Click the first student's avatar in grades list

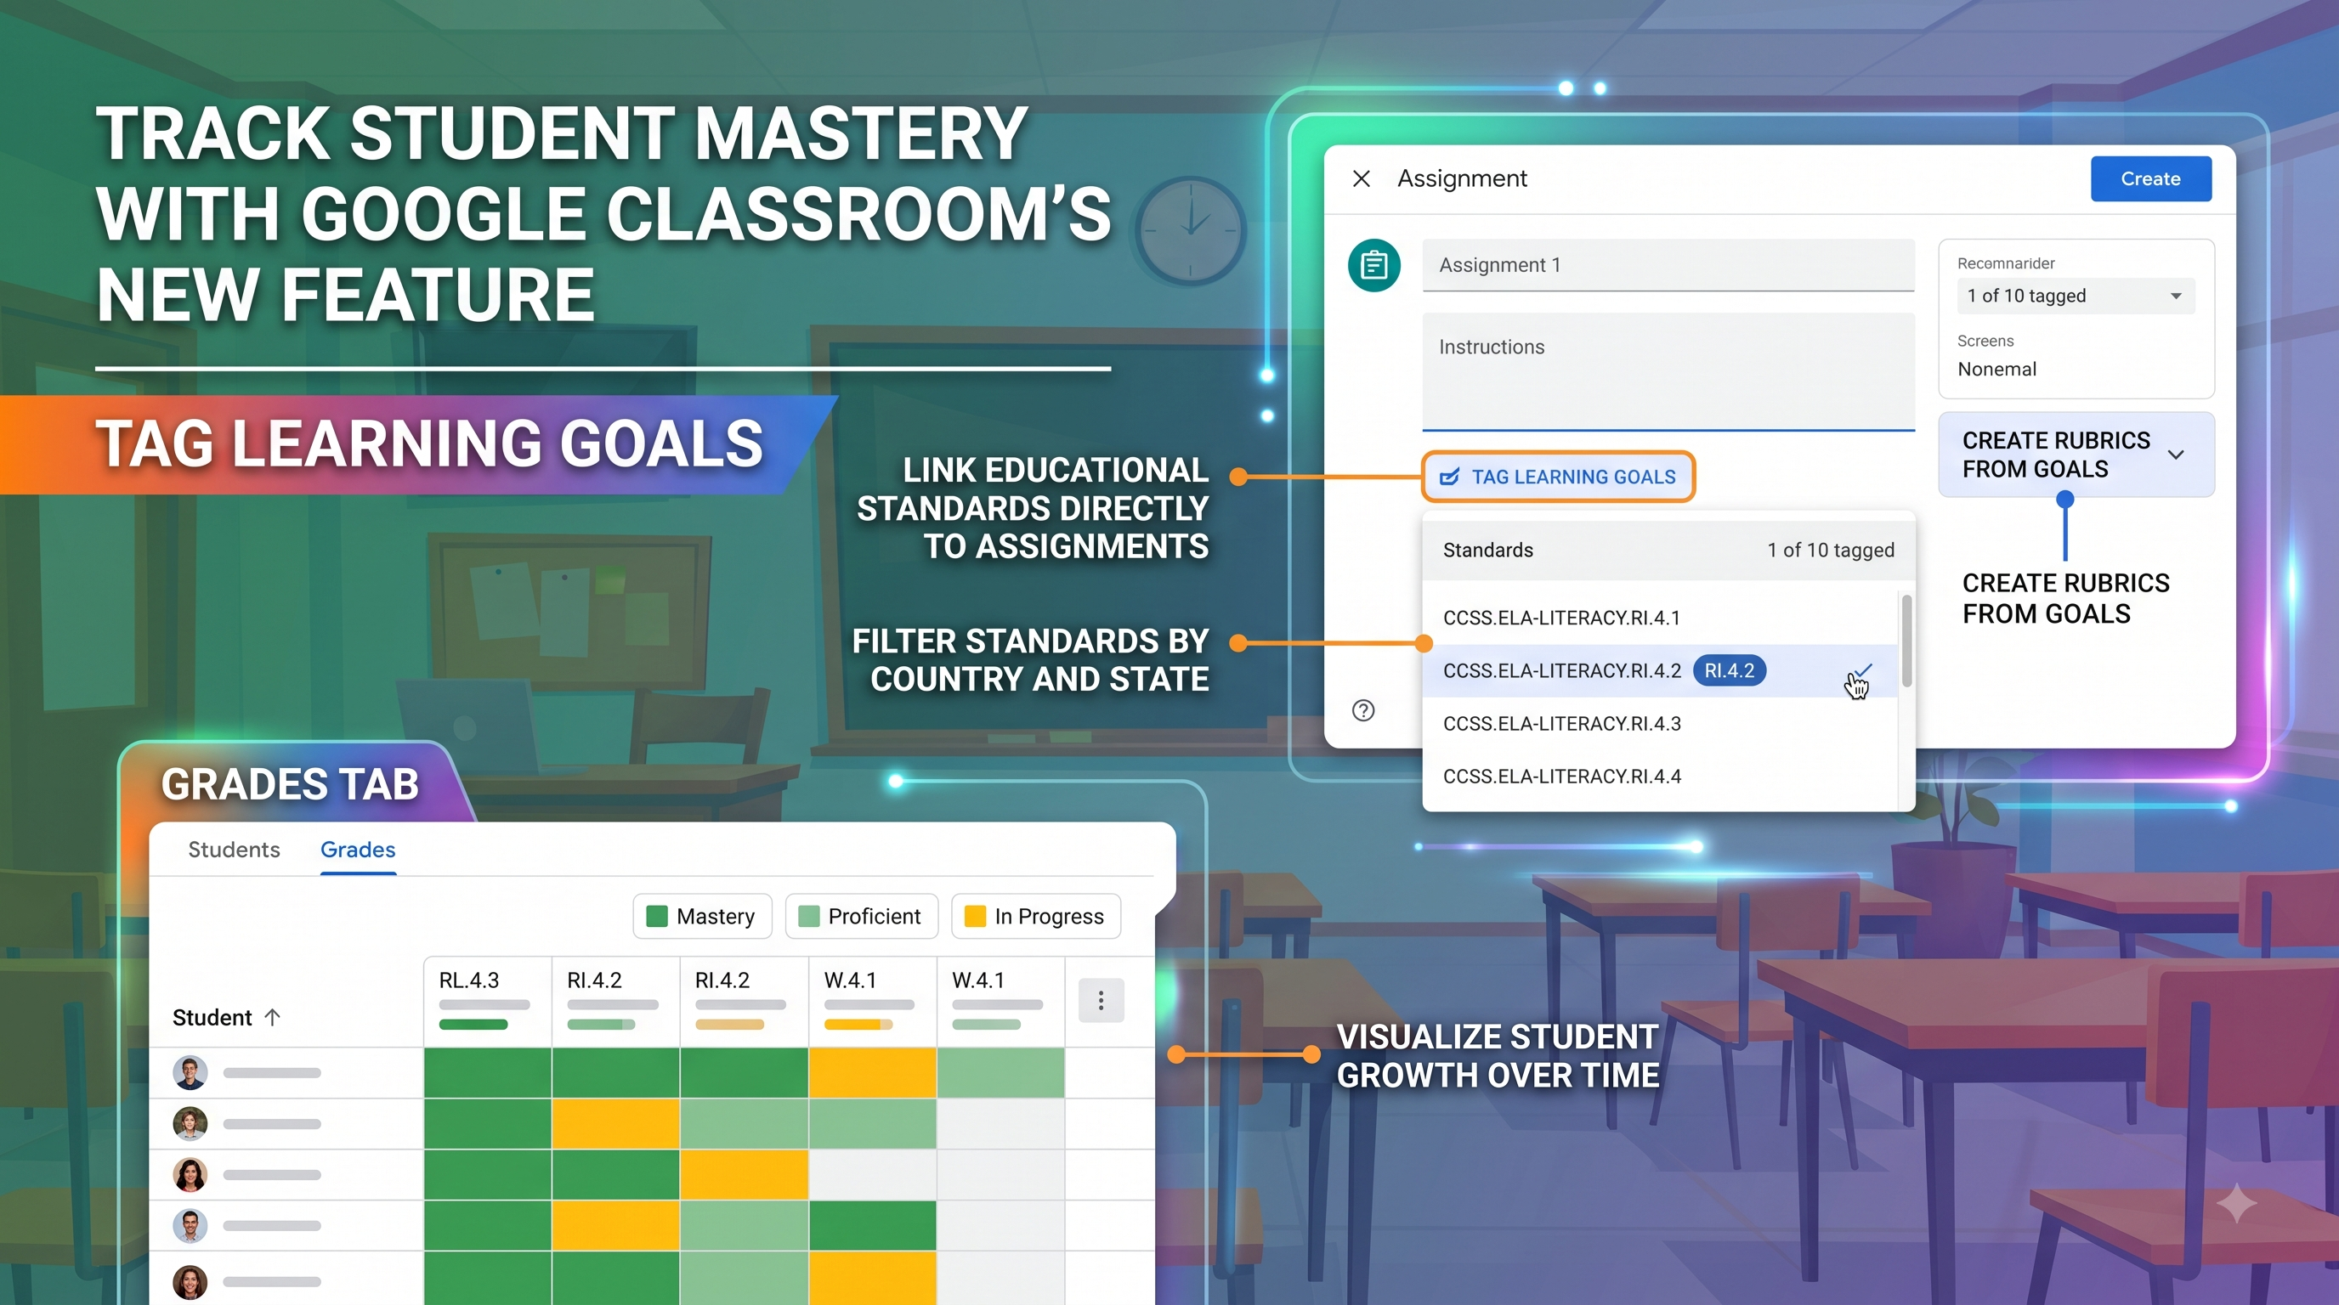[x=190, y=1073]
